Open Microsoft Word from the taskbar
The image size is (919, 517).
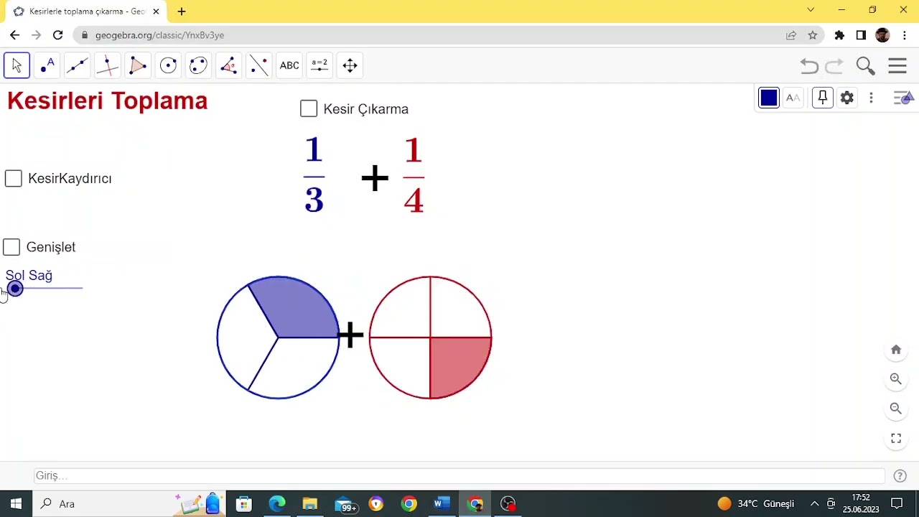[x=441, y=503]
